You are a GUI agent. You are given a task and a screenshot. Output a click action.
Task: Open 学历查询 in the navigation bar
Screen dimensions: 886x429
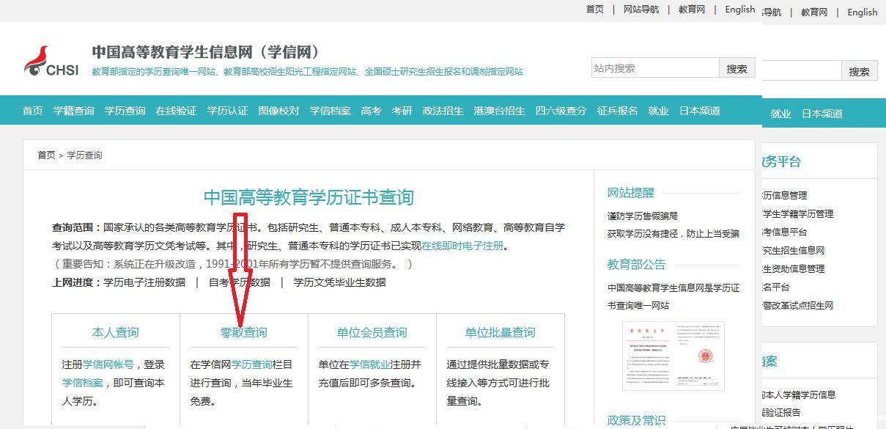coord(125,111)
